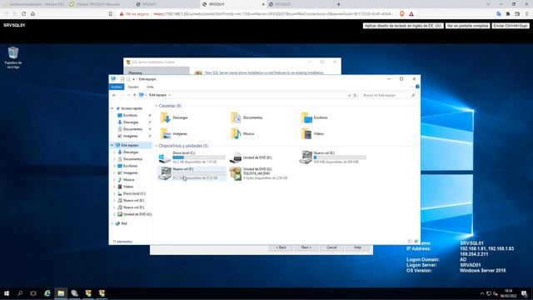Select the Nuevo vol (F:) drive icon
This screenshot has width=533, height=300.
click(165, 173)
